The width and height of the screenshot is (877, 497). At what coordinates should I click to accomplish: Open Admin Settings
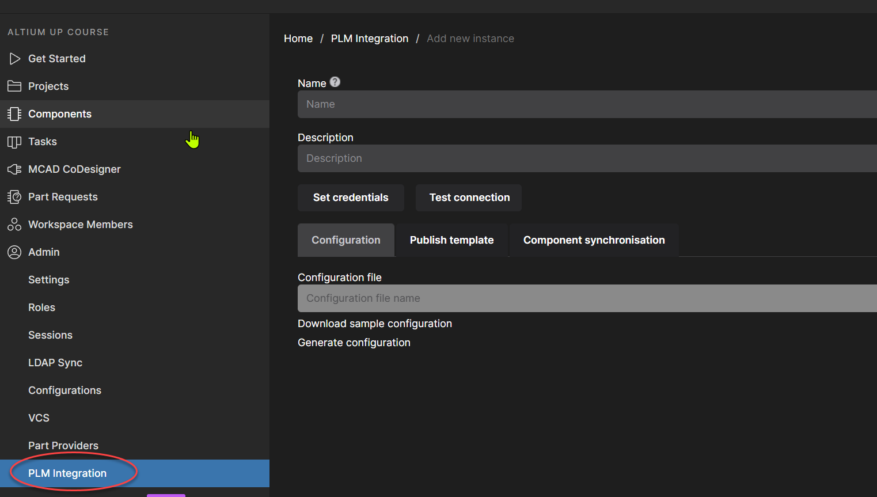135,280
